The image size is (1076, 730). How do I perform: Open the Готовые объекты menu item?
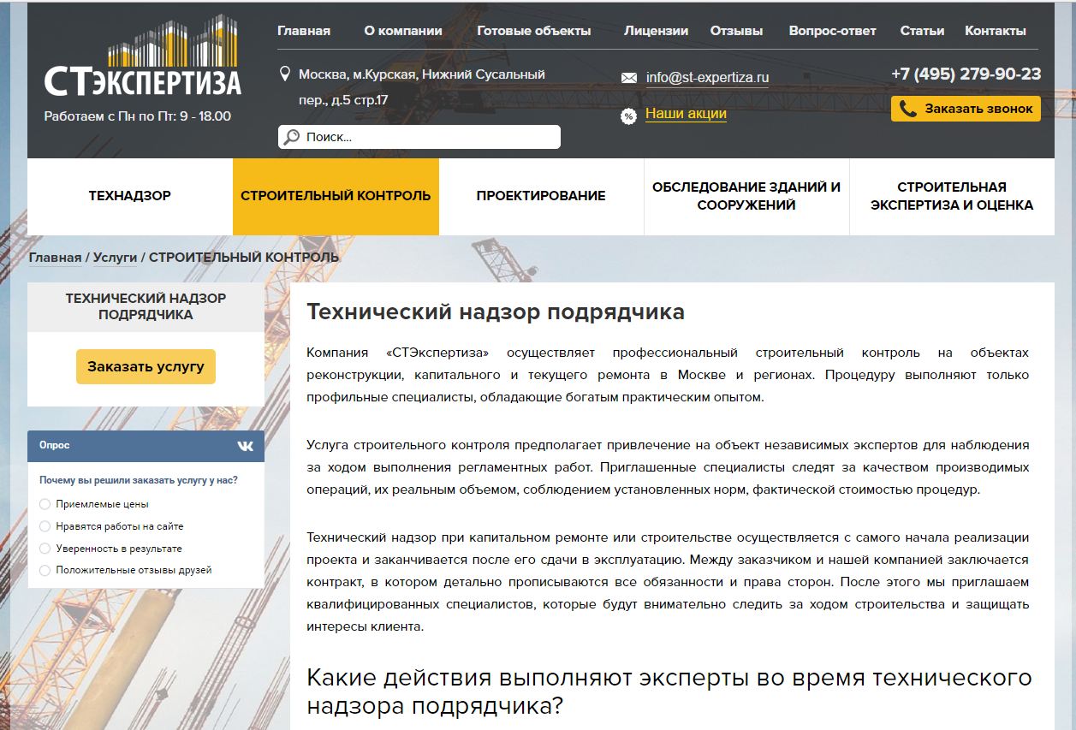coord(534,31)
